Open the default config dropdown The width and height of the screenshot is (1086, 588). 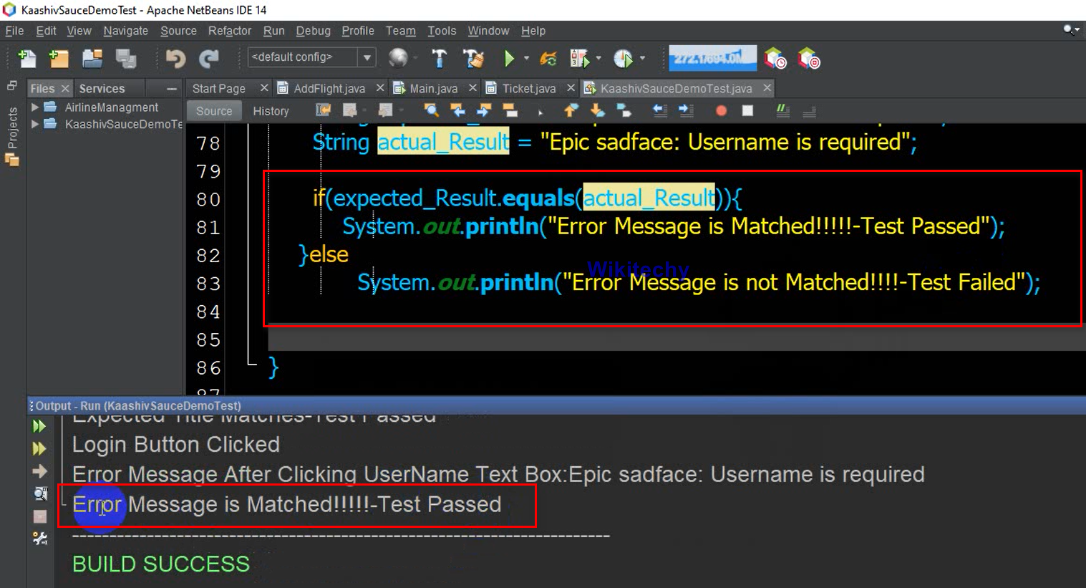[x=367, y=57]
